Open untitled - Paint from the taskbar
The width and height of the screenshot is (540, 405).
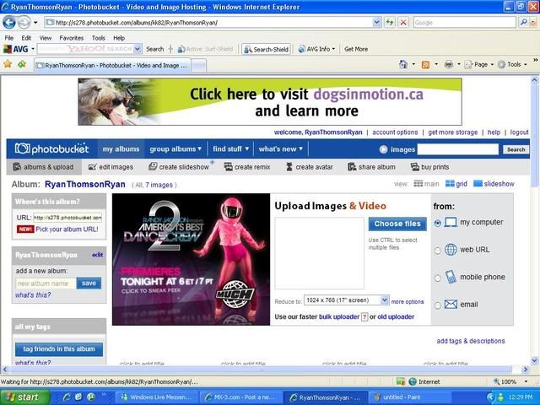pos(409,397)
